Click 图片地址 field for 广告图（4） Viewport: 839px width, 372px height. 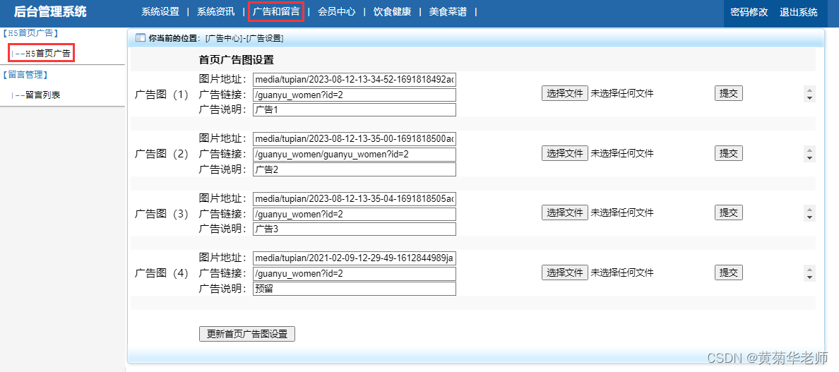(355, 258)
